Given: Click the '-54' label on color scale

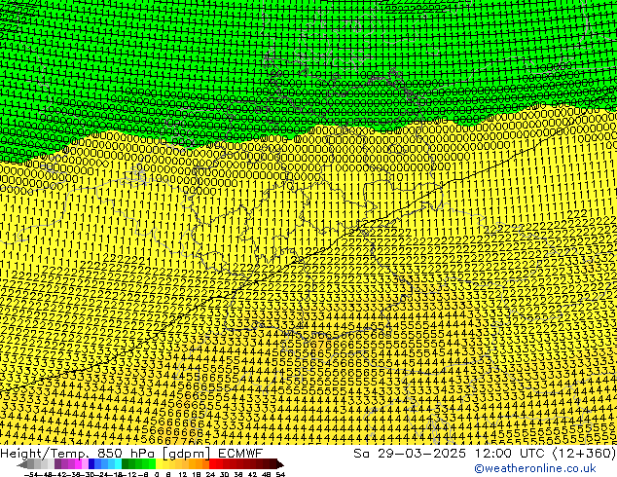Looking at the screenshot, I should point(31,474).
